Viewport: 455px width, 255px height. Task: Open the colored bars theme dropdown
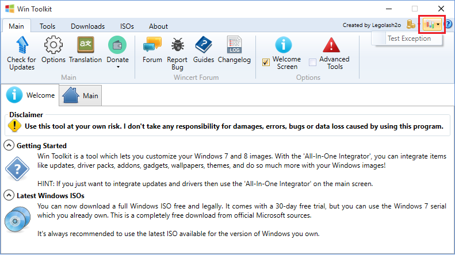(x=432, y=25)
